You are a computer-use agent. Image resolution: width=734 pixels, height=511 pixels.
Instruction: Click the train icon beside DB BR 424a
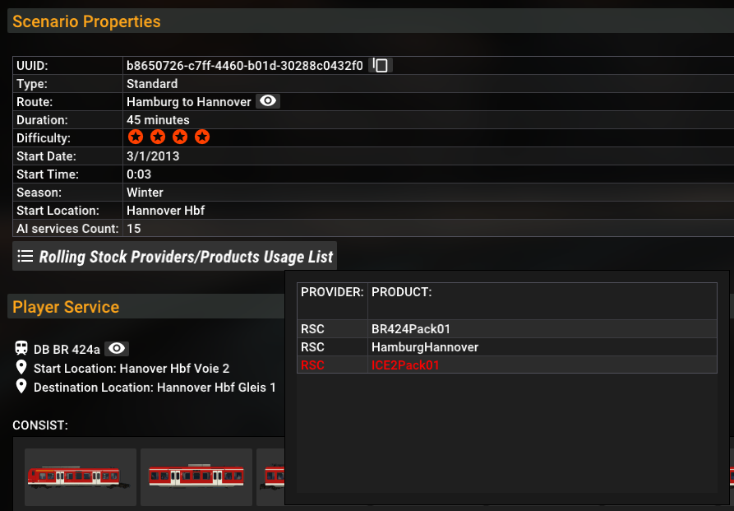pyautogui.click(x=21, y=348)
